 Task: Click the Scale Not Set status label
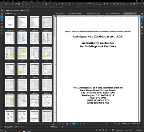click(125, 124)
